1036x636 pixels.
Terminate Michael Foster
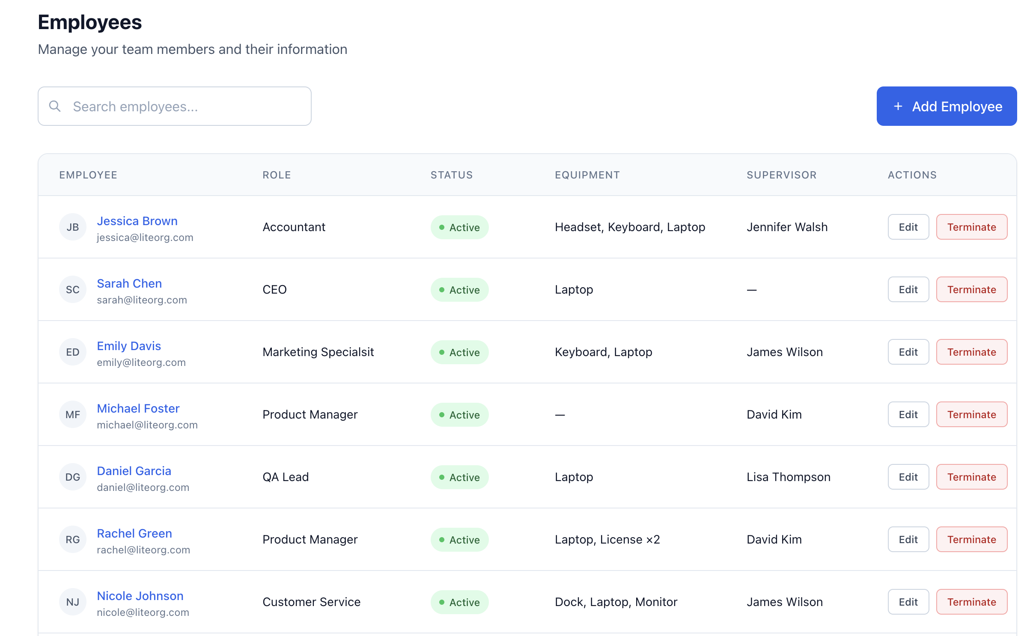pyautogui.click(x=972, y=414)
